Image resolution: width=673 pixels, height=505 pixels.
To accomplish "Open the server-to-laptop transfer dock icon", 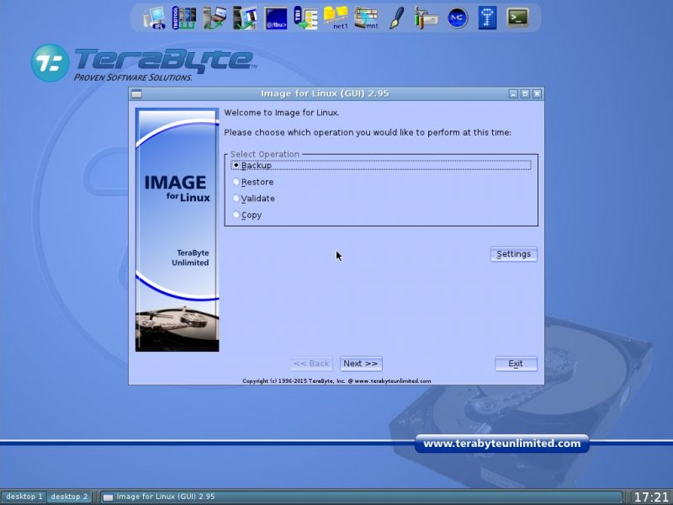I will click(215, 19).
